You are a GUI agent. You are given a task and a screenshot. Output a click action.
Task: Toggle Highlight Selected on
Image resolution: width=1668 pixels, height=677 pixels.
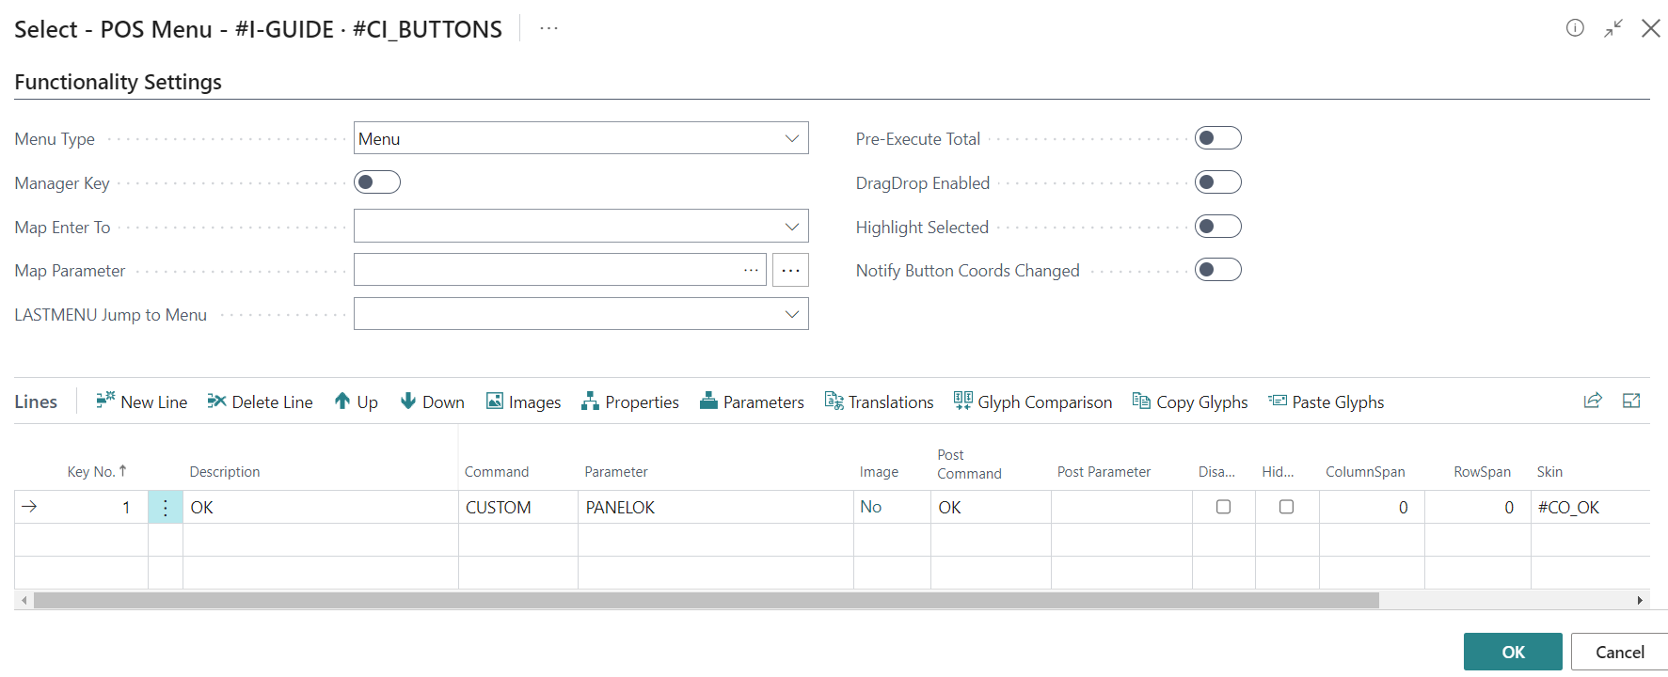tap(1217, 227)
